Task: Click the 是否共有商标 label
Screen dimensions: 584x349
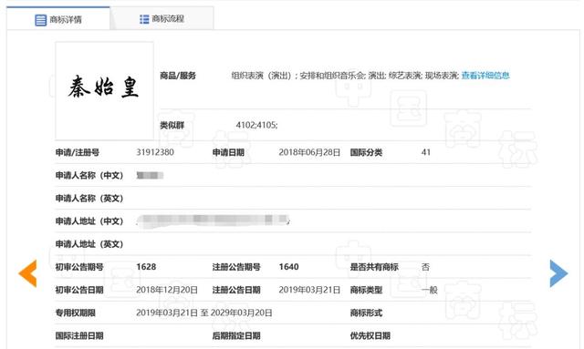Action: coord(374,267)
